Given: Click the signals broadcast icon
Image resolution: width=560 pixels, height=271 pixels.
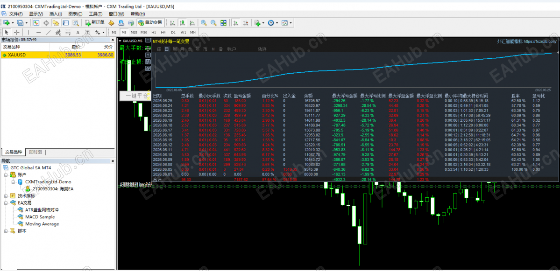Looking at the screenshot, I should coord(131,23).
